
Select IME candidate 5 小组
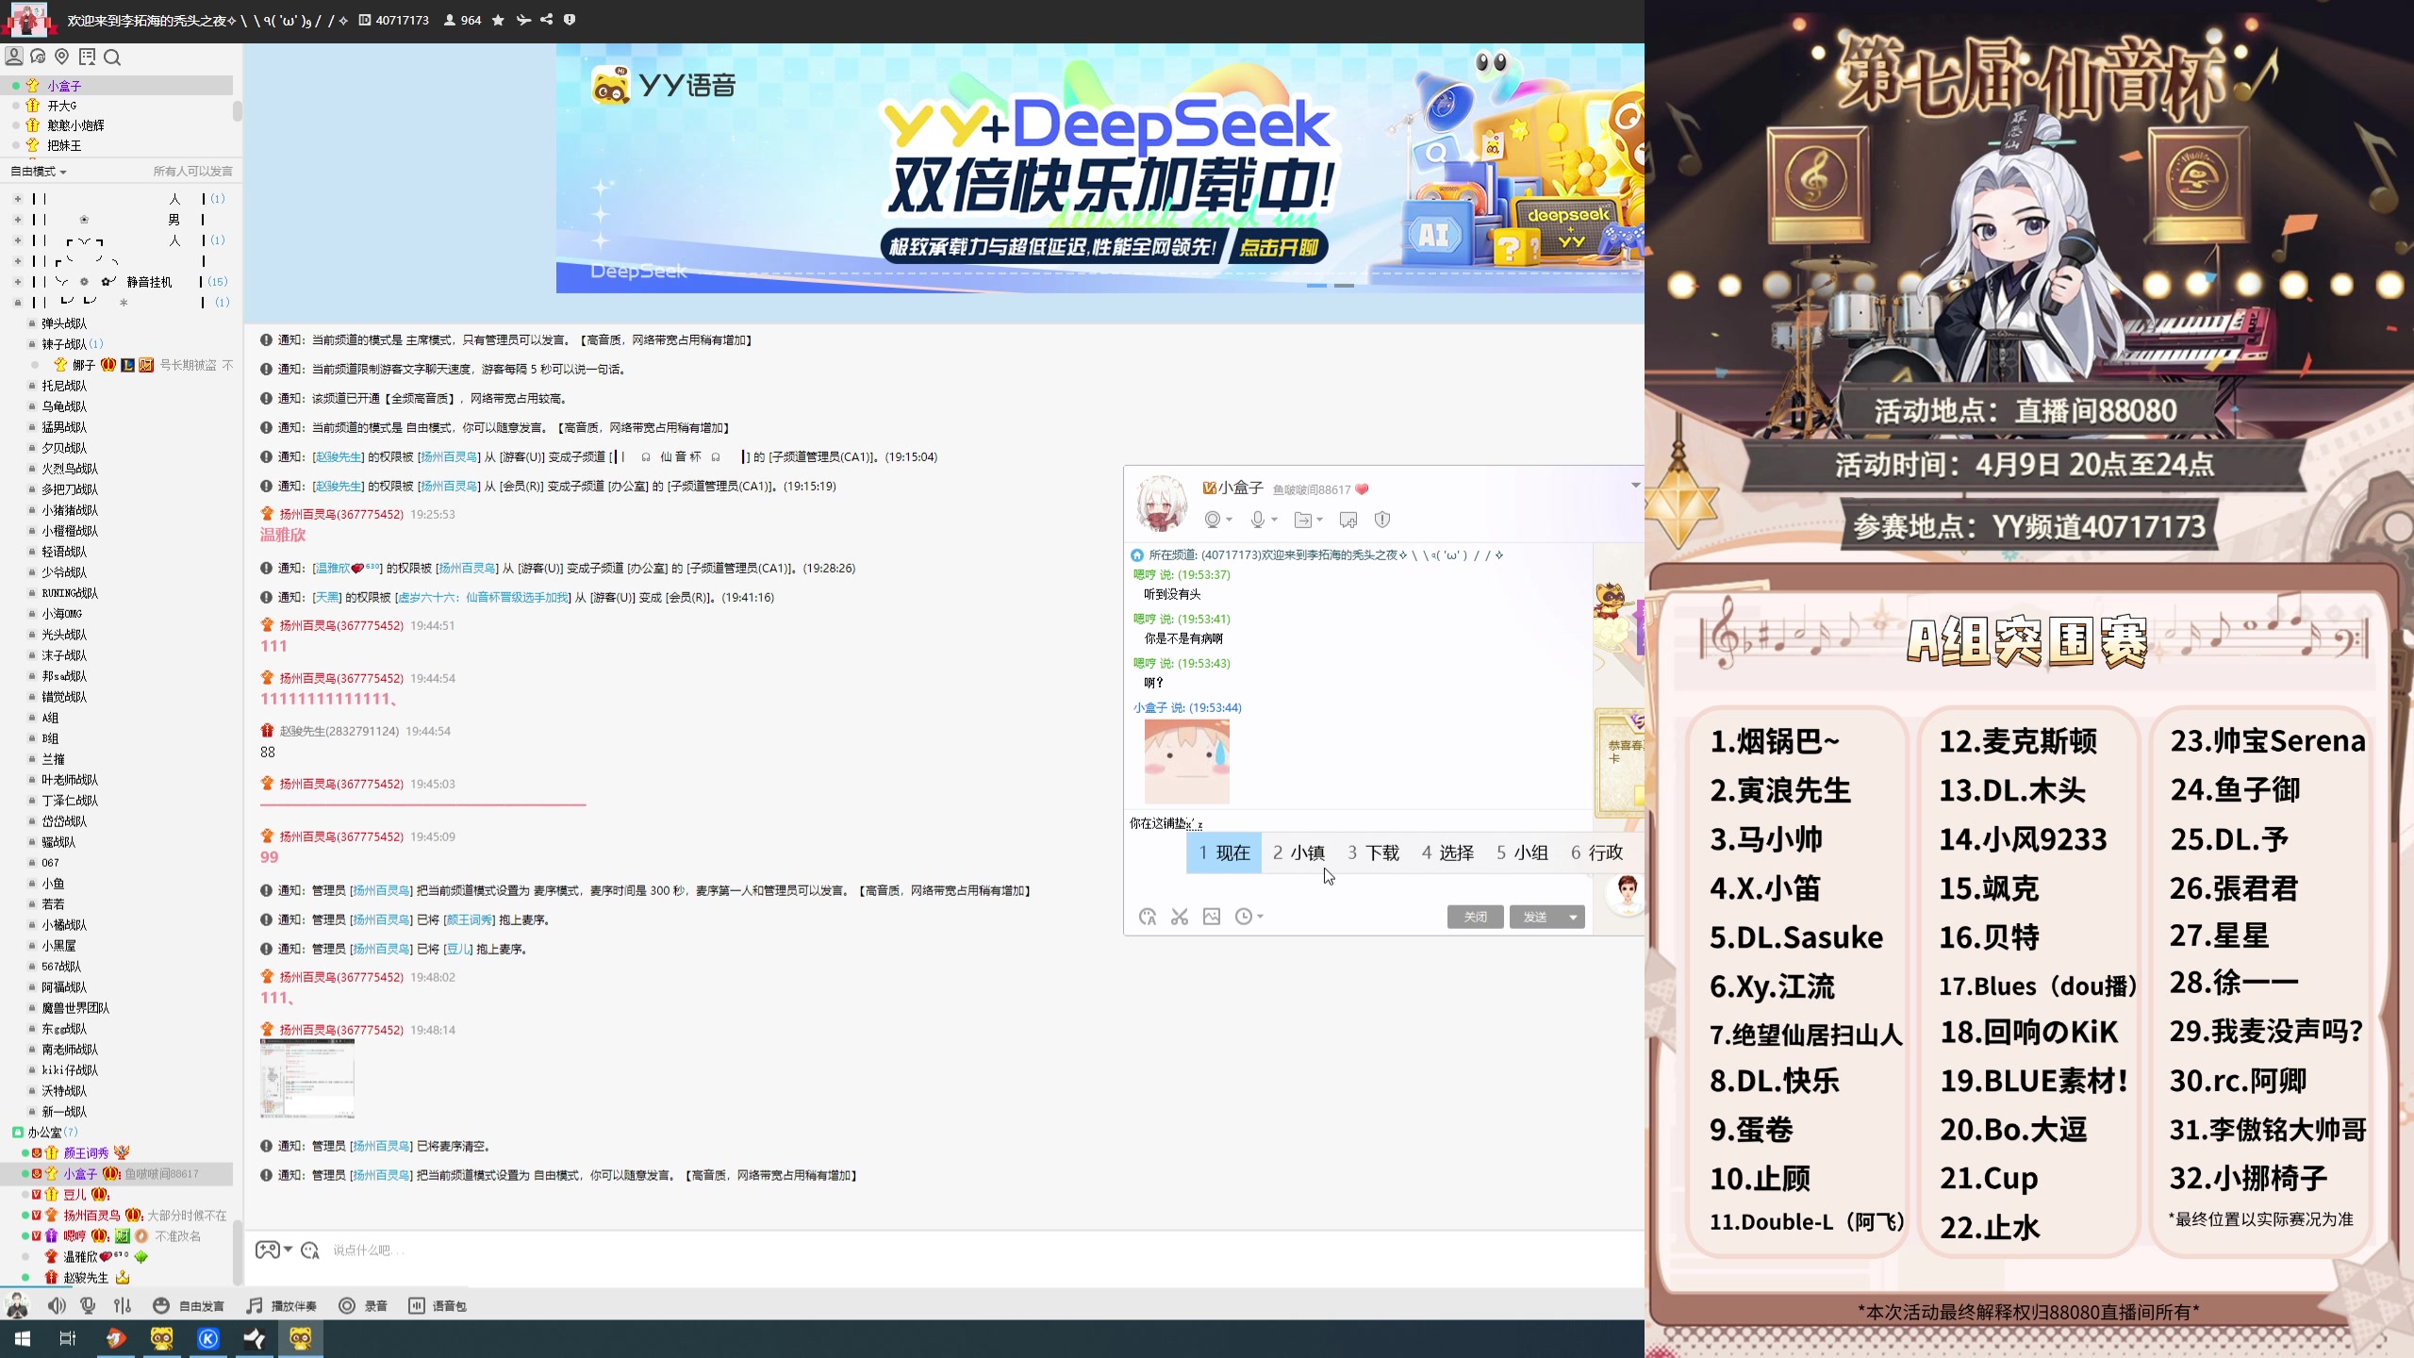point(1522,853)
